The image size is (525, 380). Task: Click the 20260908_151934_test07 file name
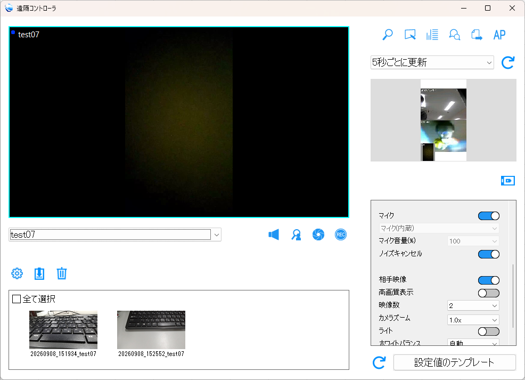(x=63, y=354)
